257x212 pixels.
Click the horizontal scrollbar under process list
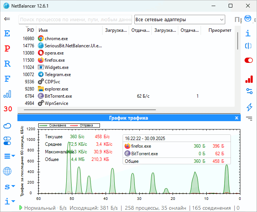pos(90,110)
